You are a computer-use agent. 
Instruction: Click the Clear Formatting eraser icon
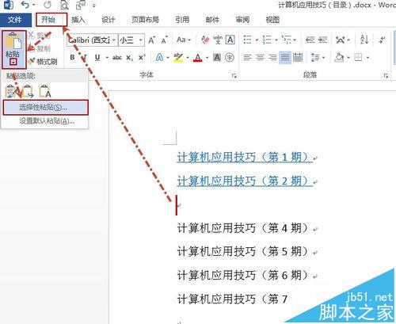click(x=205, y=40)
